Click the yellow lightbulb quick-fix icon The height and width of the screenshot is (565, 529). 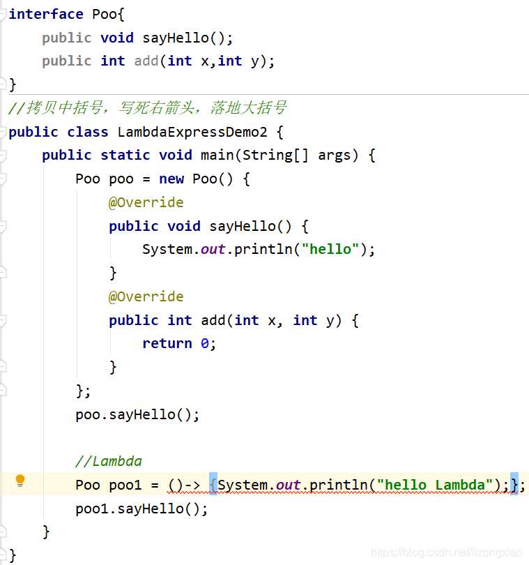pyautogui.click(x=20, y=481)
